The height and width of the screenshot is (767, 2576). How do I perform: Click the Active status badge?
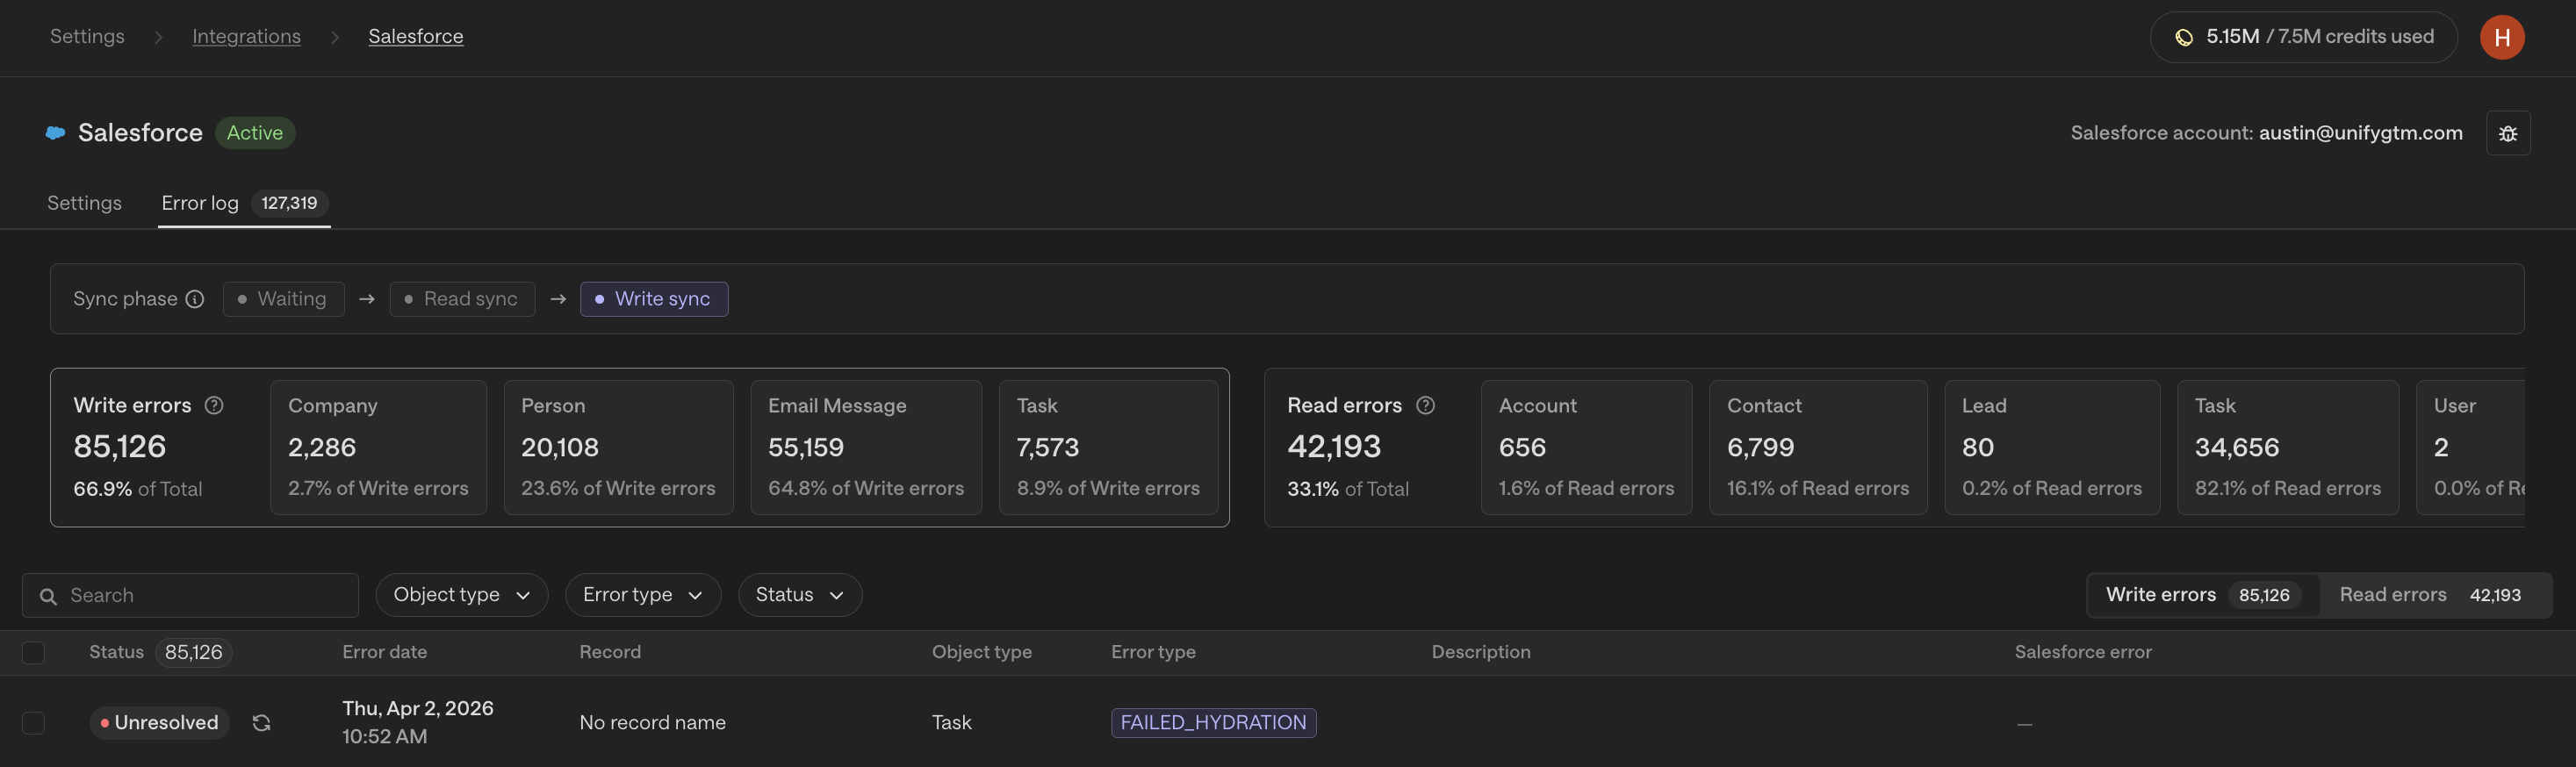point(255,133)
